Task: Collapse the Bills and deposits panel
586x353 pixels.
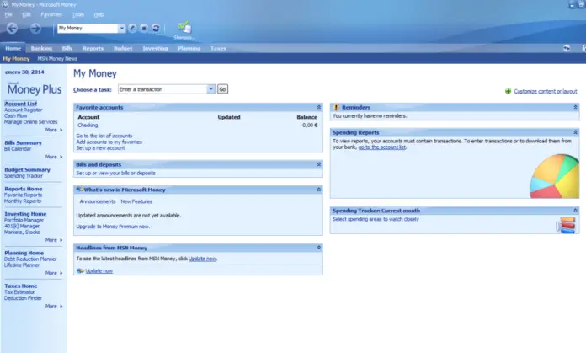Action: click(319, 164)
